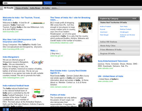The width and height of the screenshot is (142, 111).
Task: Open the Jharkhand category link
Action: click(x=104, y=32)
